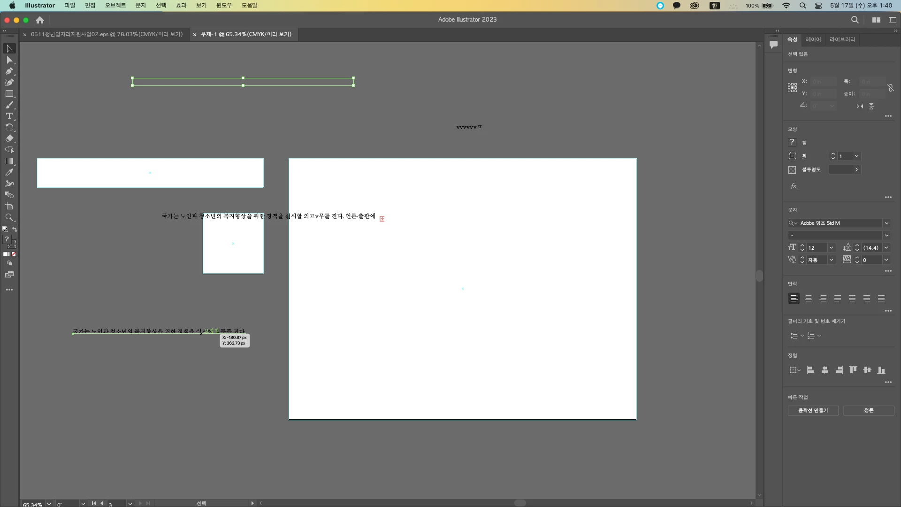Select the Zoom tool in toolbar
Viewport: 901px width, 507px height.
click(9, 218)
